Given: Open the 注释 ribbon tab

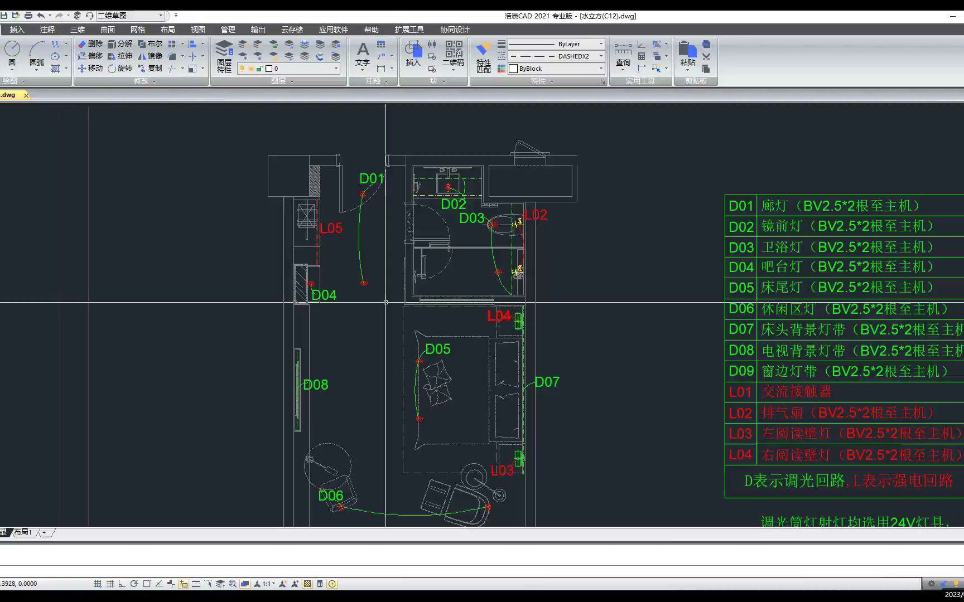Looking at the screenshot, I should (x=47, y=30).
